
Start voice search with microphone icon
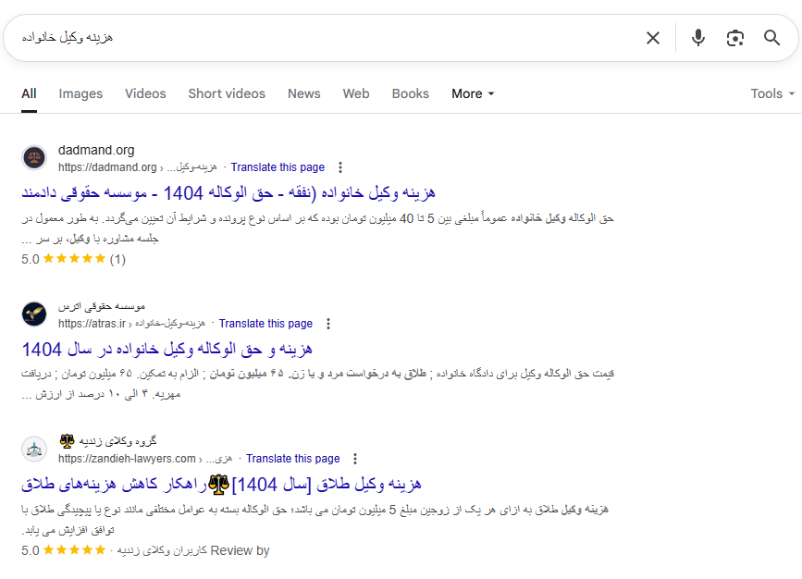698,38
